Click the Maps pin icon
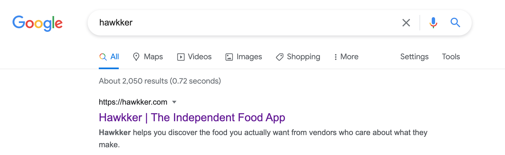This screenshot has width=505, height=155. tap(136, 57)
